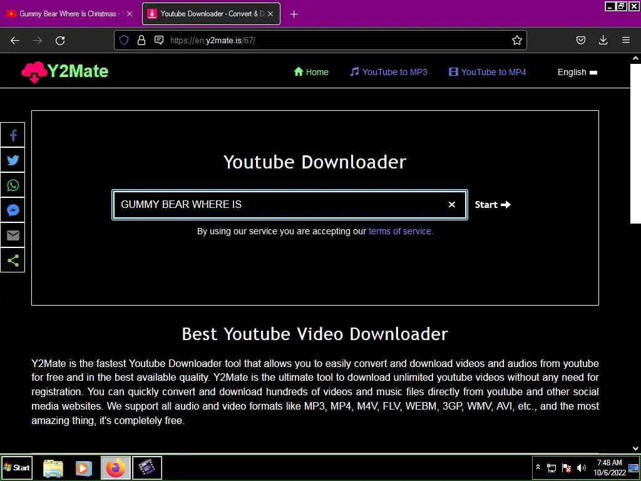This screenshot has width=641, height=481.
Task: Share the page via WhatsApp
Action: [13, 185]
